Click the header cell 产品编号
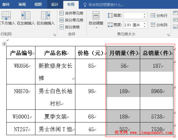Screen dimensions: 178x140 pos(21,53)
